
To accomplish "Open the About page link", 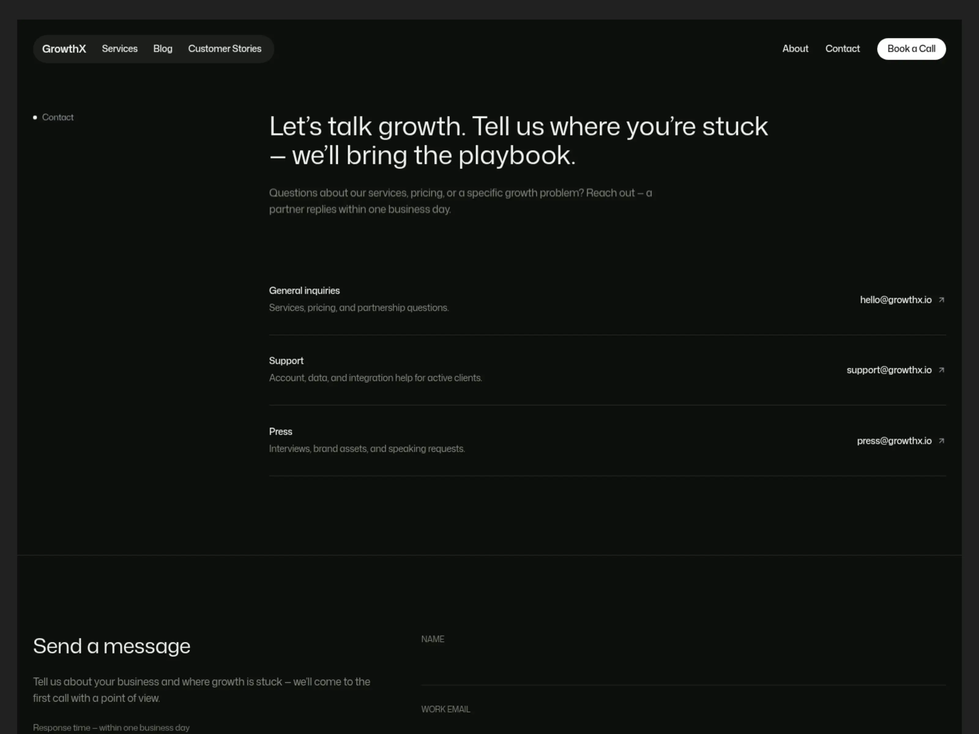I will tap(795, 49).
